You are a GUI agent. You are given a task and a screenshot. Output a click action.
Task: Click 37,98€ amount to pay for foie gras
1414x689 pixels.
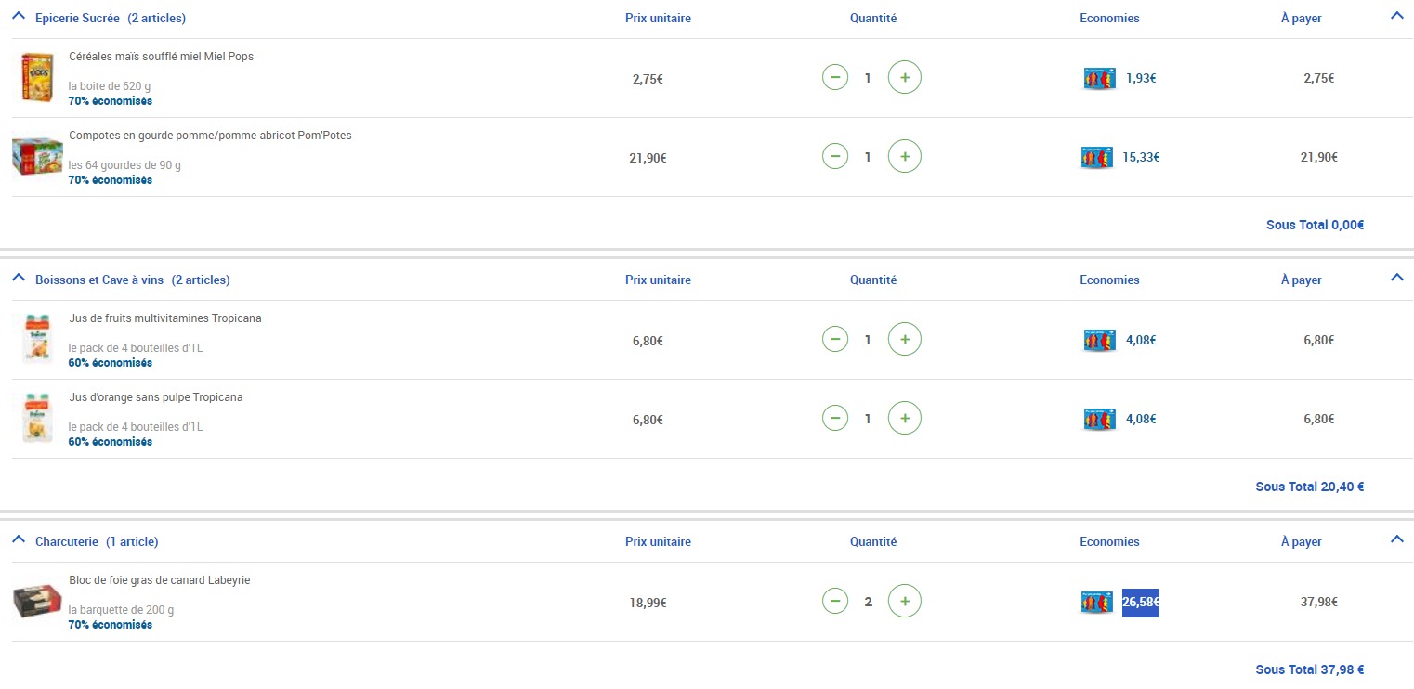coord(1319,603)
